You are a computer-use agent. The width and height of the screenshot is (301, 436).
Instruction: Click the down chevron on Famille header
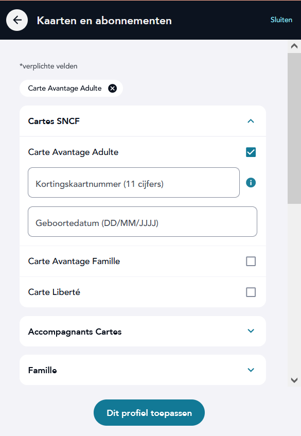(x=251, y=370)
